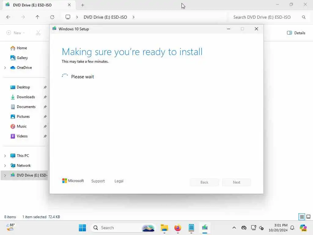313x235 pixels.
Task: Launch Firefox from the taskbar
Action: pos(178,228)
